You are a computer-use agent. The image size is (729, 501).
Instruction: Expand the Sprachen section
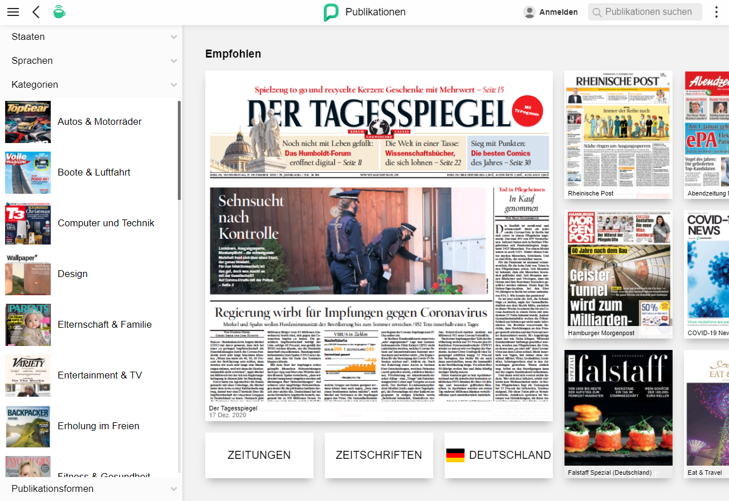173,61
